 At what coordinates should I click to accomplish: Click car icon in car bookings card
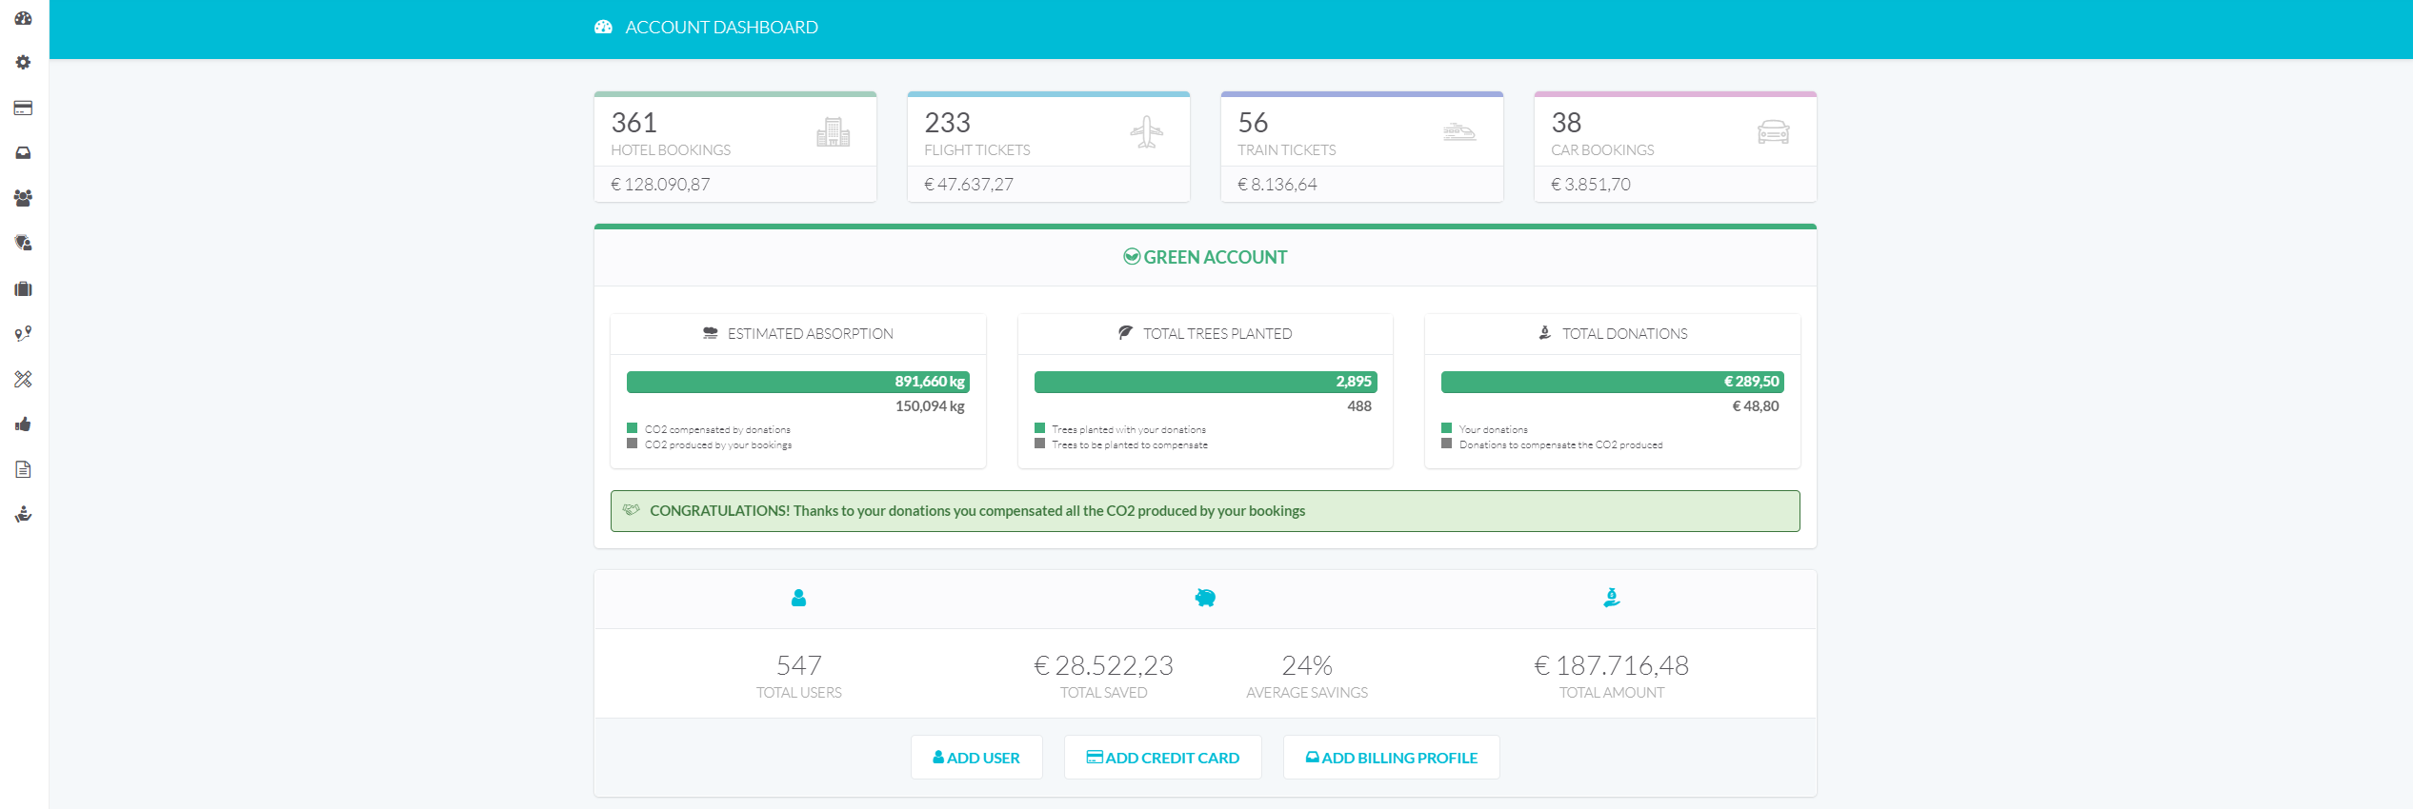click(x=1773, y=132)
